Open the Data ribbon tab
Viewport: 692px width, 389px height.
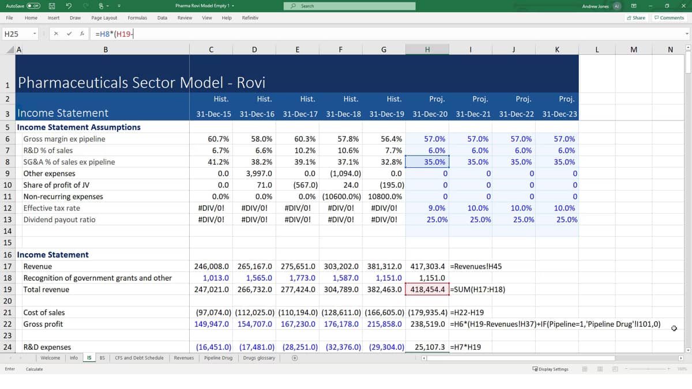click(x=163, y=18)
